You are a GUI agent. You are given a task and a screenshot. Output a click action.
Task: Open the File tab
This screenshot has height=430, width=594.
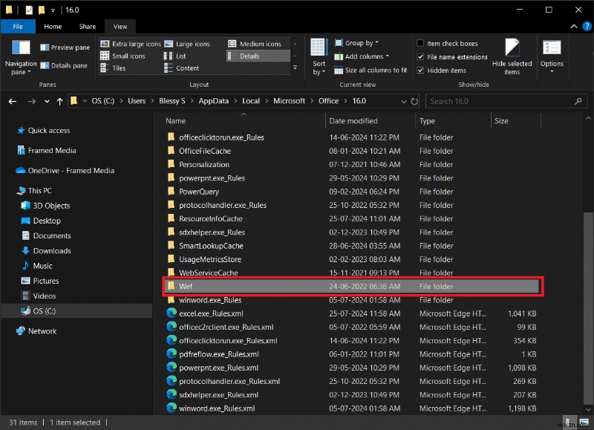click(x=18, y=27)
